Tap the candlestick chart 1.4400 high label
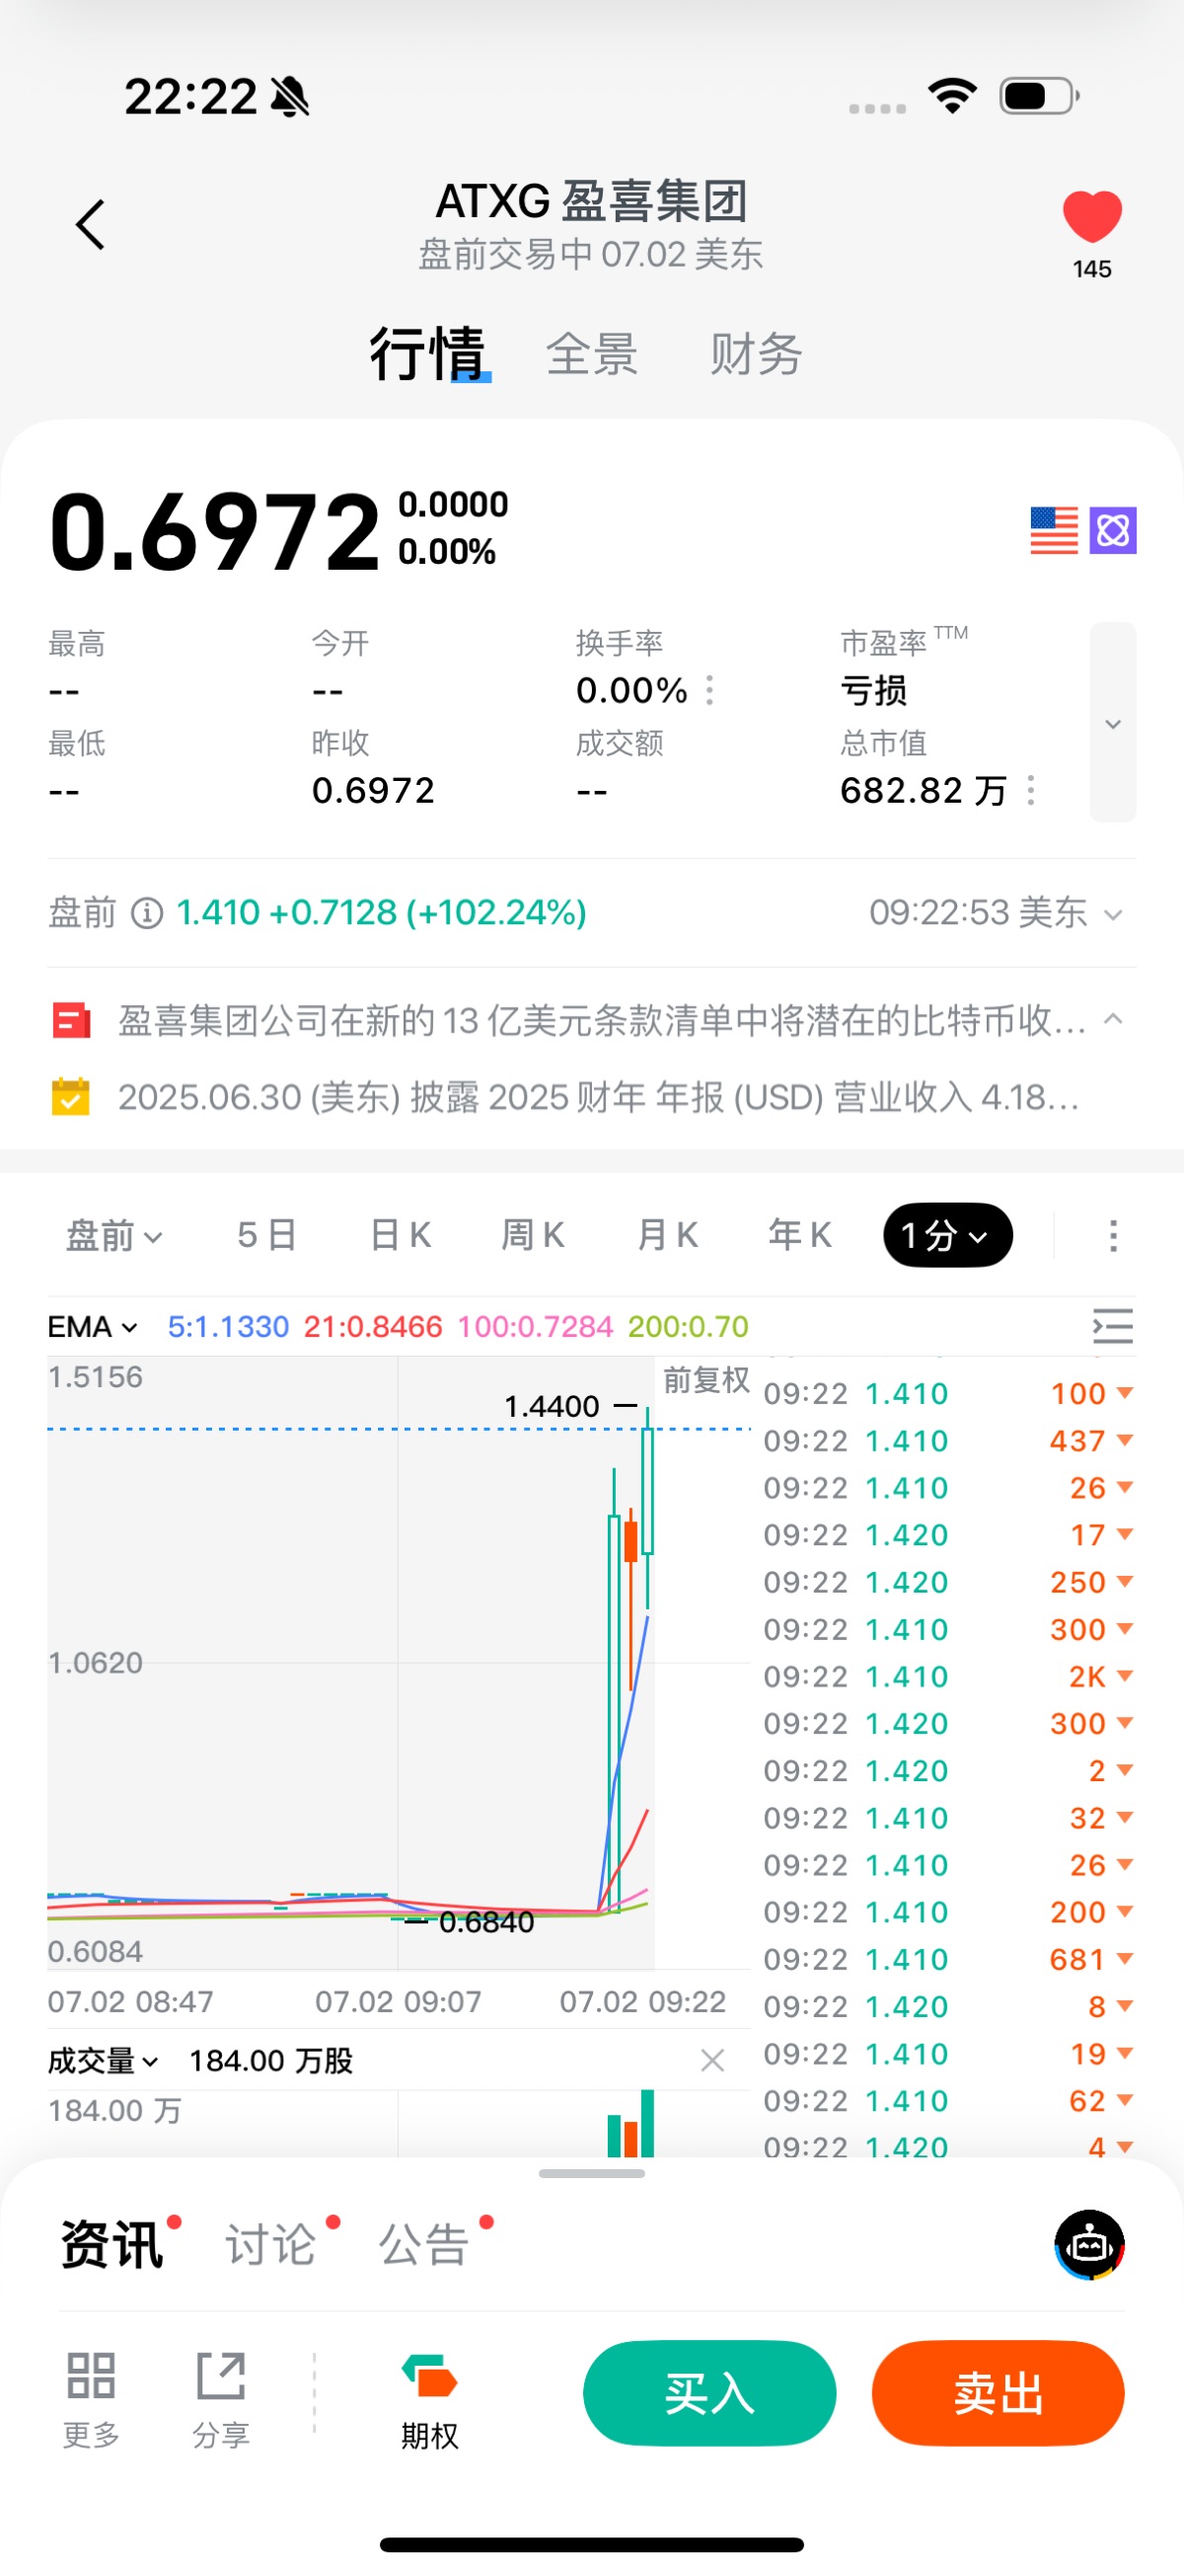Viewport: 1184px width, 2576px height. [552, 1406]
